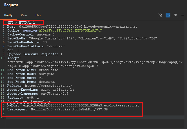
Task: Switch to the Hex tab
Action: [38, 15]
